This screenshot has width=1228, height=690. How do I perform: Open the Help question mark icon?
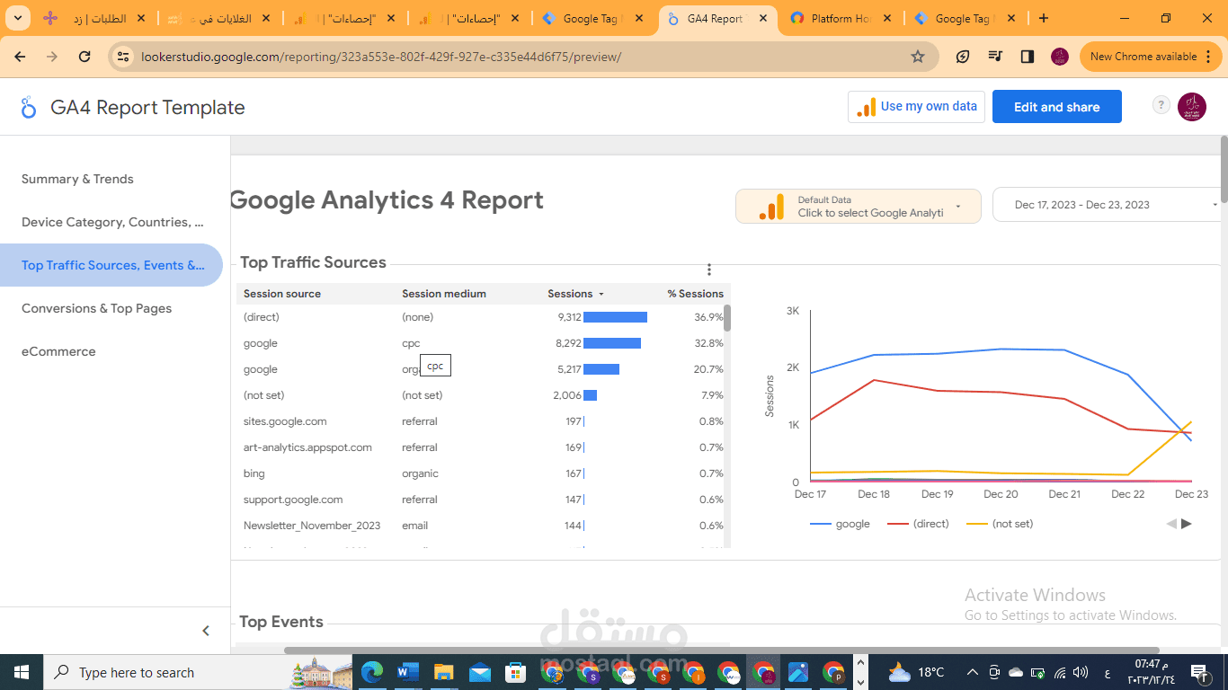(1161, 106)
